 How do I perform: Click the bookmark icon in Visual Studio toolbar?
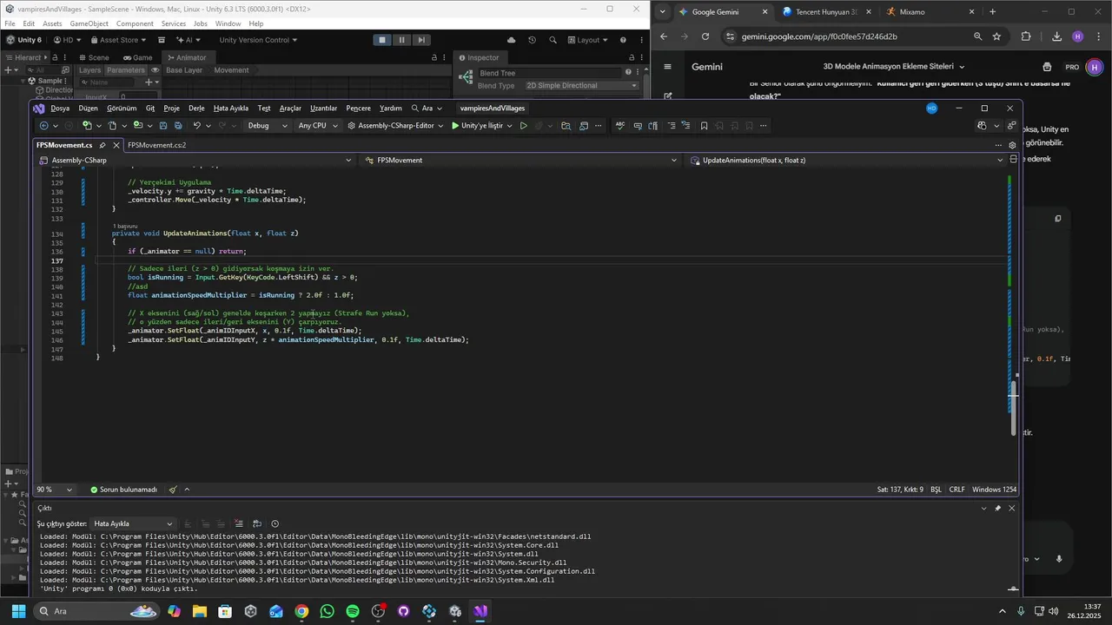[x=704, y=126]
